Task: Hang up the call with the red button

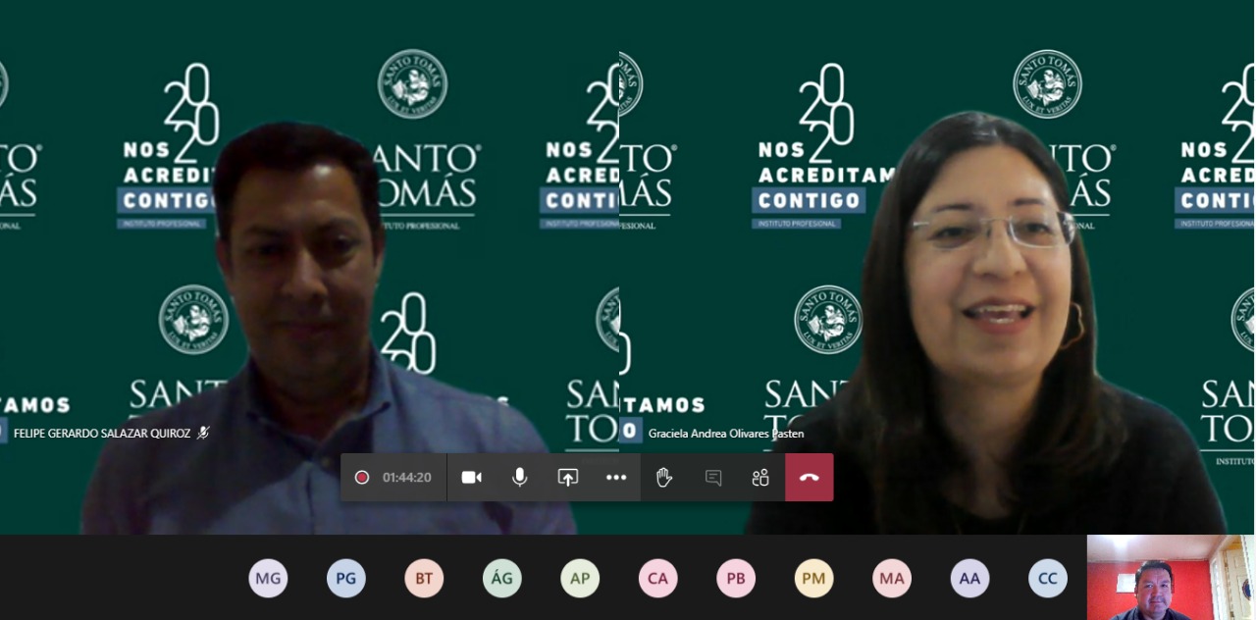Action: point(810,478)
